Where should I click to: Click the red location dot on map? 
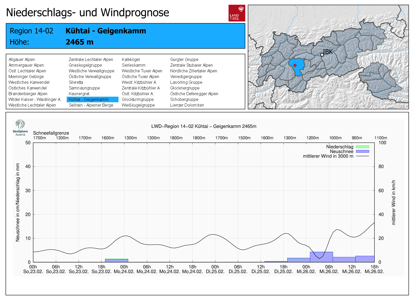(295, 65)
